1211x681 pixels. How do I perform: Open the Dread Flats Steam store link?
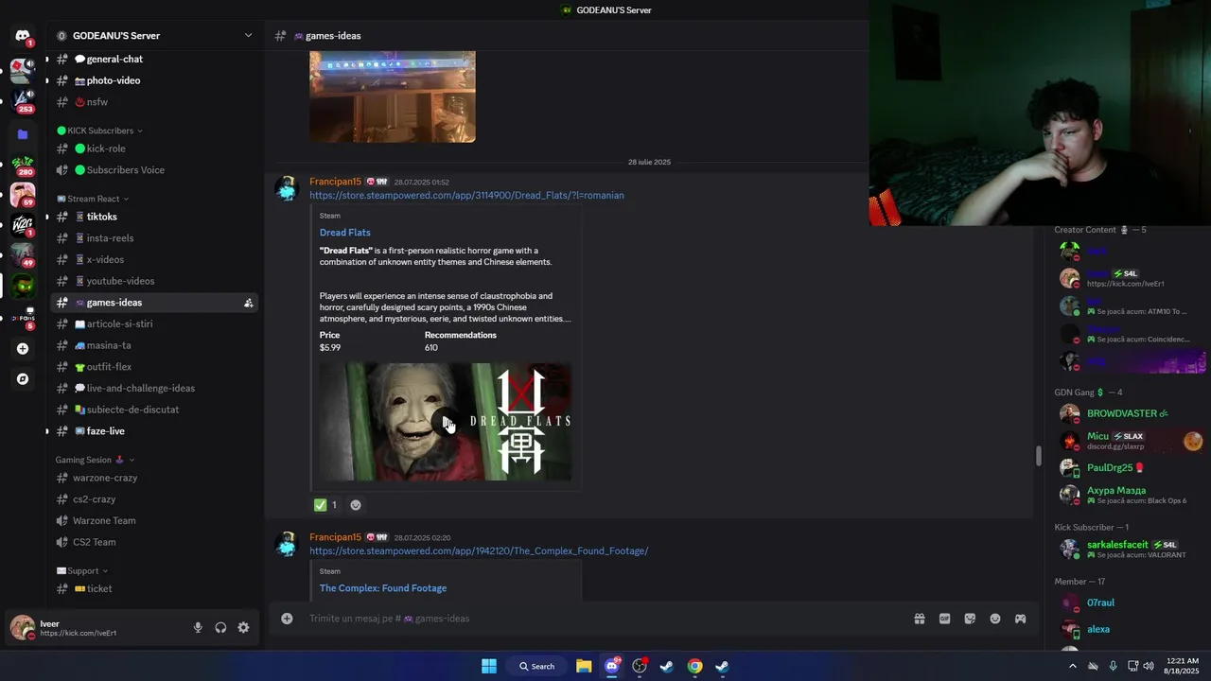(x=466, y=196)
